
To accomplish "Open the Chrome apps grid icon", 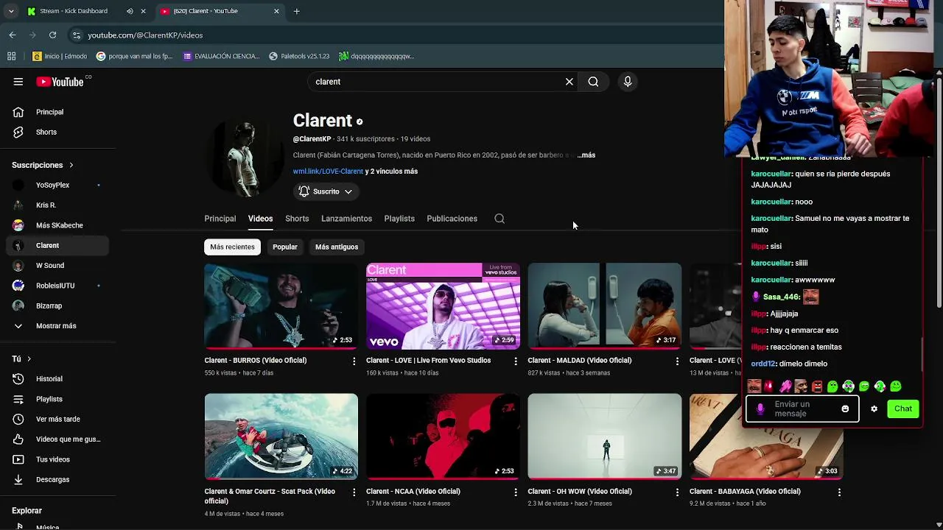I will (x=12, y=56).
